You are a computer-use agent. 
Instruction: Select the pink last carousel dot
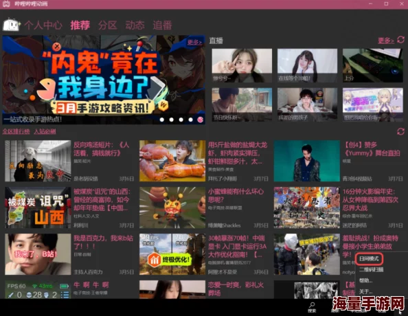pyautogui.click(x=201, y=120)
